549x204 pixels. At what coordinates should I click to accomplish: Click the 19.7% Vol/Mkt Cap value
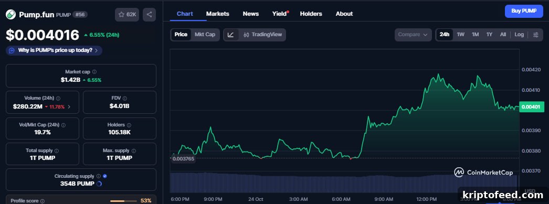tap(43, 132)
